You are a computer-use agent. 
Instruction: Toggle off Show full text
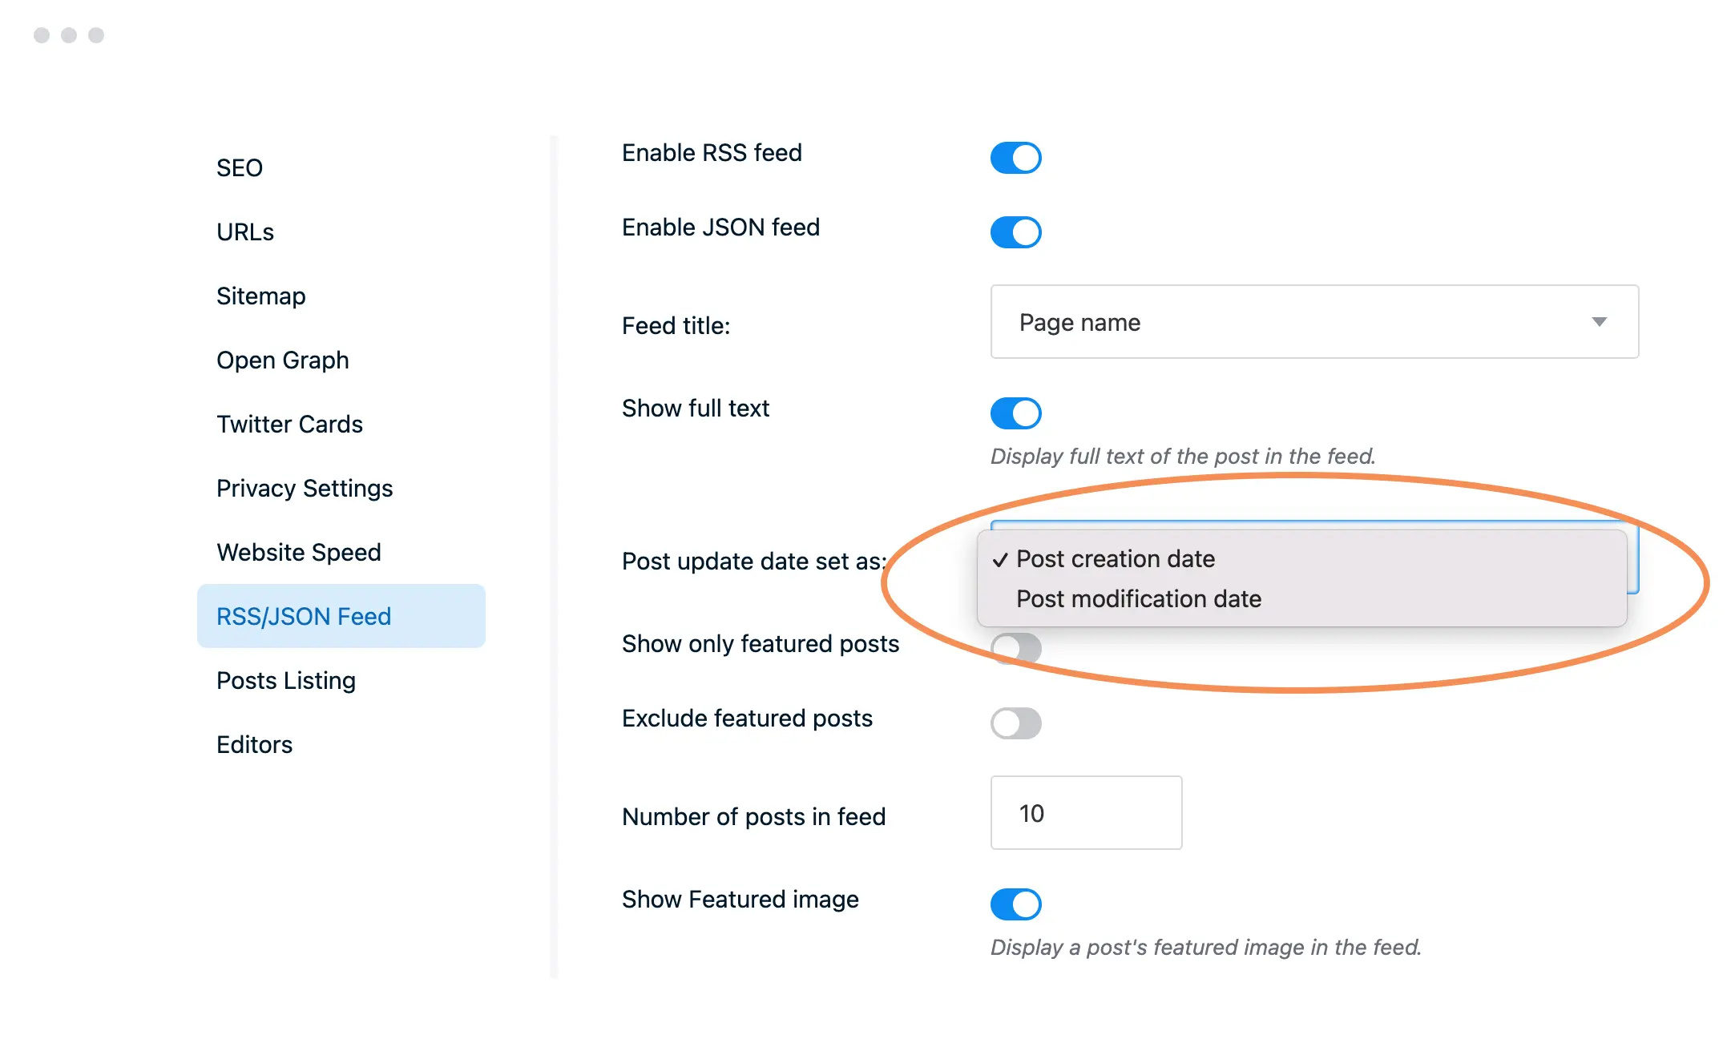(x=1015, y=413)
